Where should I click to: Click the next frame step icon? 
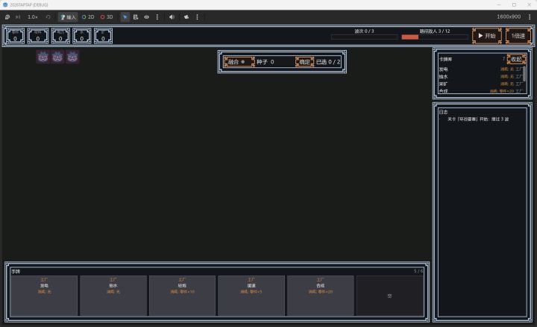(18, 16)
